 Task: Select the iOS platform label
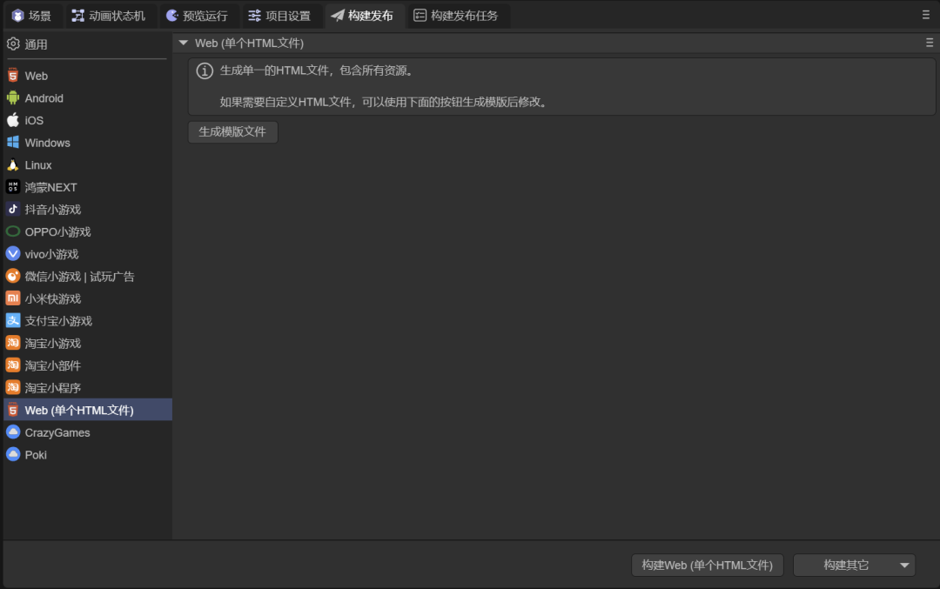(34, 120)
